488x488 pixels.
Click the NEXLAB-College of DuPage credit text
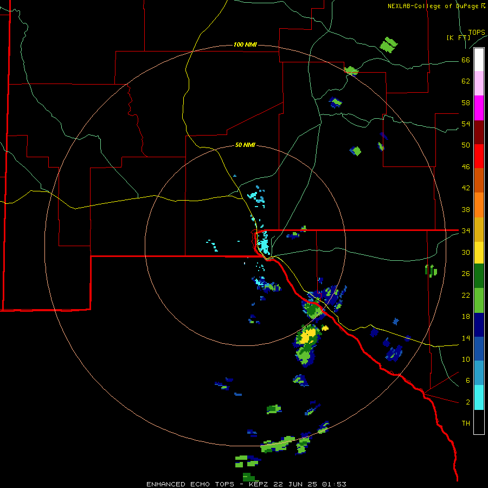436,6
